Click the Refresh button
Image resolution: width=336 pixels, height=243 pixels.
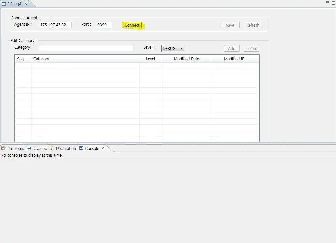253,25
